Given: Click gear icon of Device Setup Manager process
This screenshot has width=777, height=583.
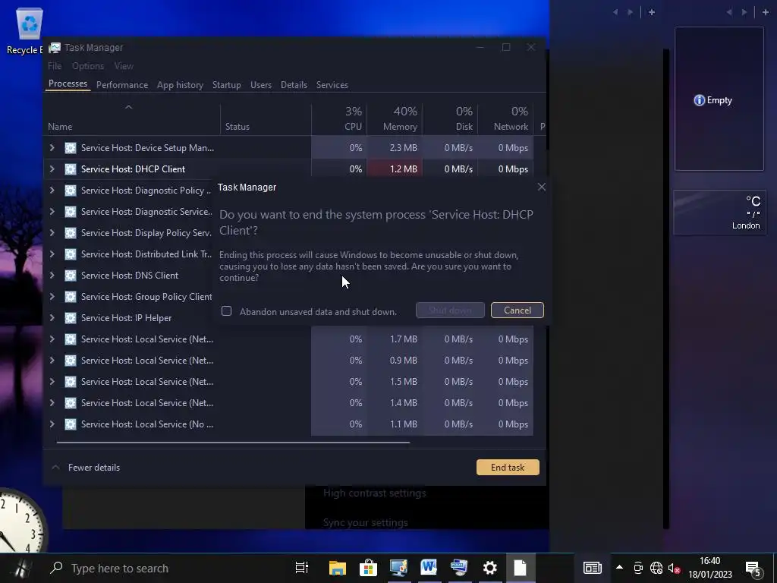Looking at the screenshot, I should point(71,148).
